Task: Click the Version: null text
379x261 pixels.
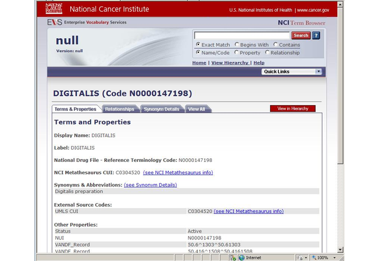Action: click(70, 51)
